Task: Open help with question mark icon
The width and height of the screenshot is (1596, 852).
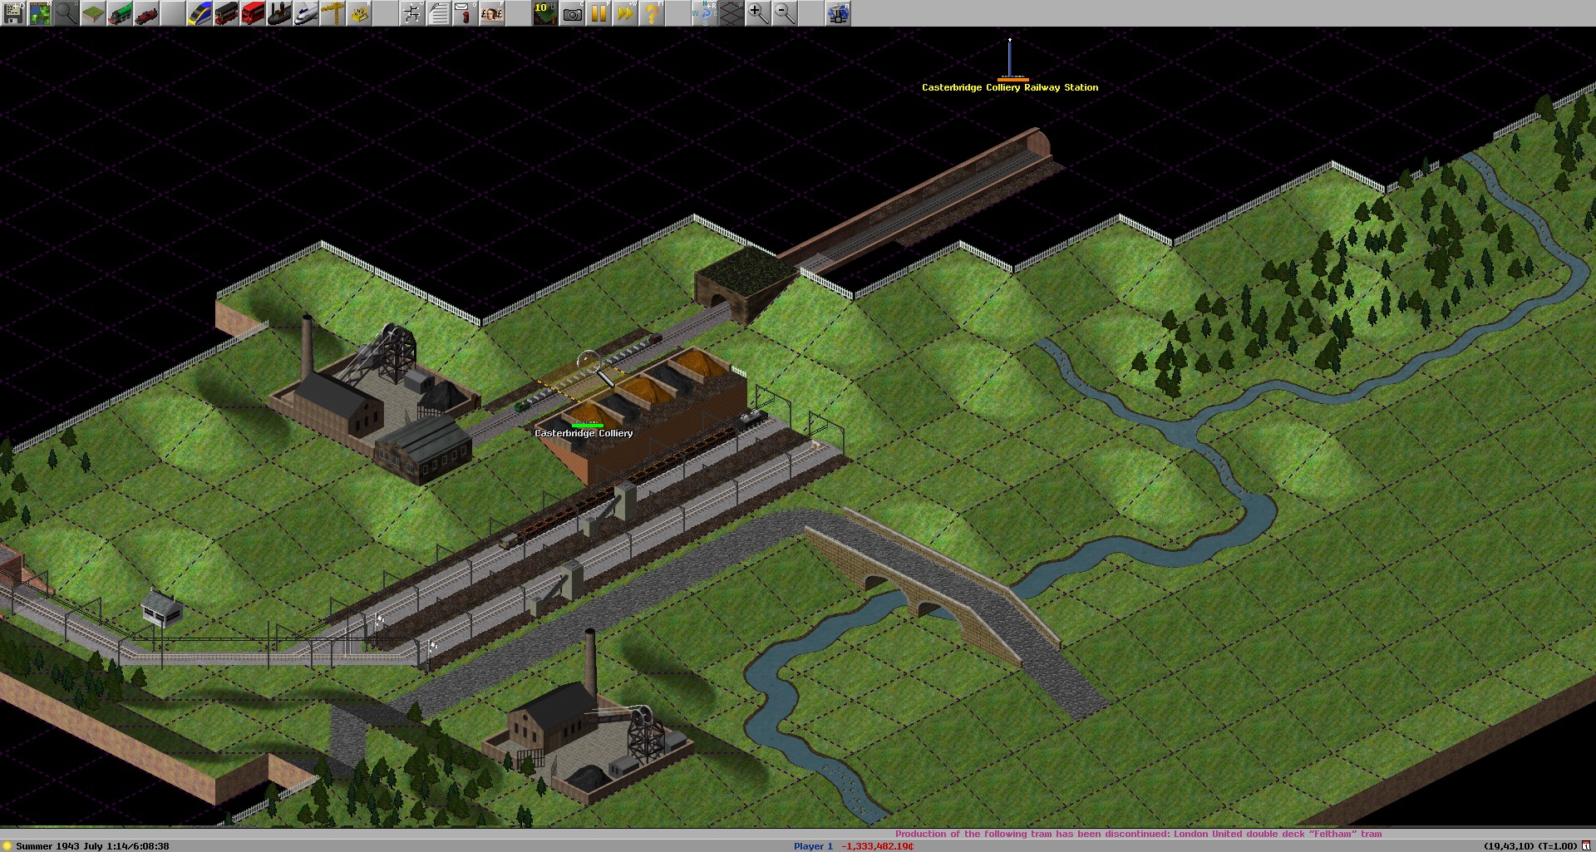Action: [652, 13]
